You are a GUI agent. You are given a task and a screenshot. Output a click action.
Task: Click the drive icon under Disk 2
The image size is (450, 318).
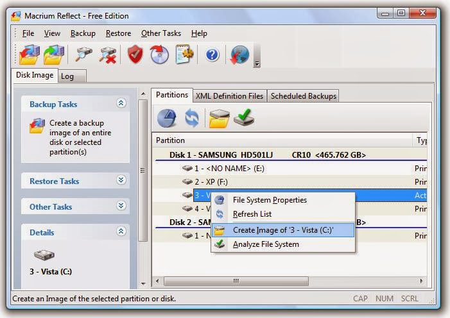pyautogui.click(x=187, y=235)
